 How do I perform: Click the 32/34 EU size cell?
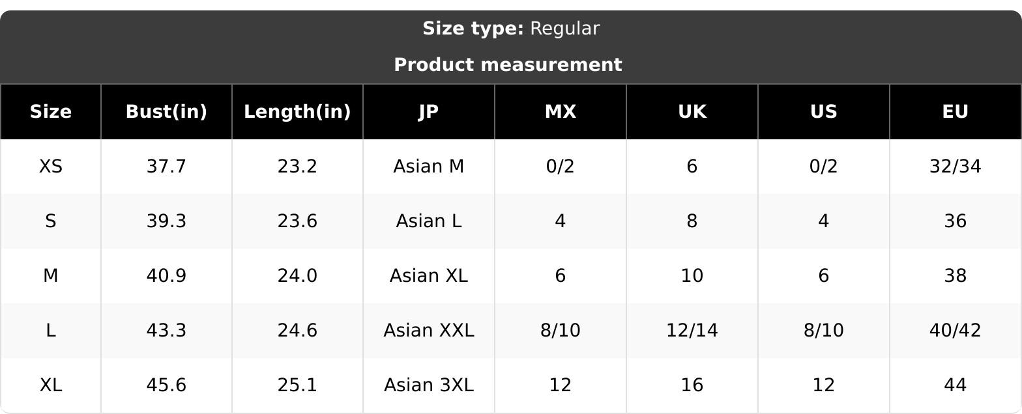click(956, 167)
